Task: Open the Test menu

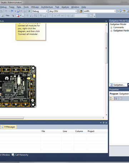Action: pyautogui.click(x=57, y=7)
